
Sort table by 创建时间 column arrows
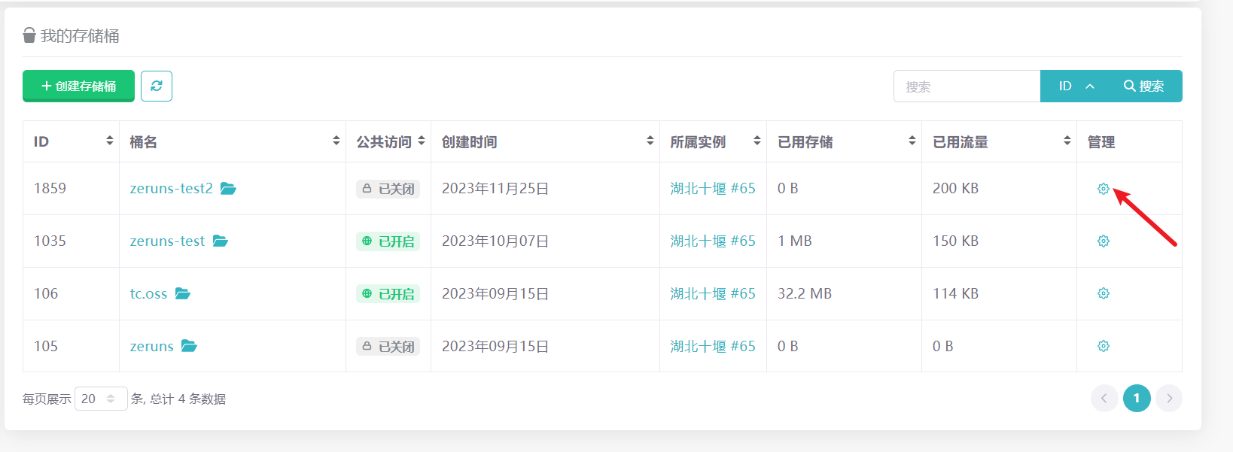pyautogui.click(x=650, y=141)
